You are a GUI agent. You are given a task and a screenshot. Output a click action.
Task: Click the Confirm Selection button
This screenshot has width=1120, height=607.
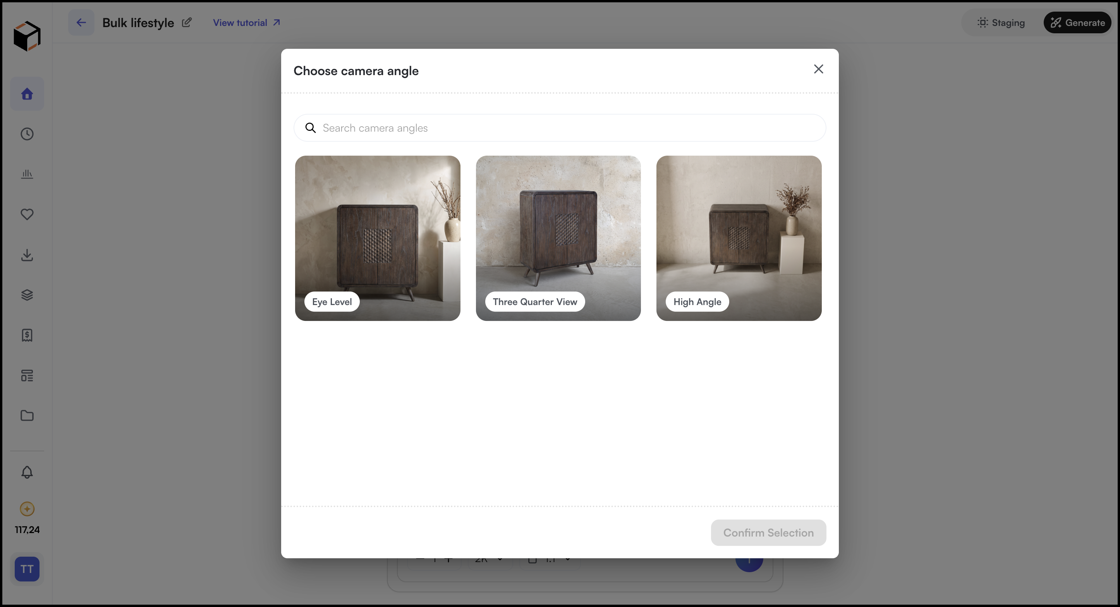pos(768,533)
